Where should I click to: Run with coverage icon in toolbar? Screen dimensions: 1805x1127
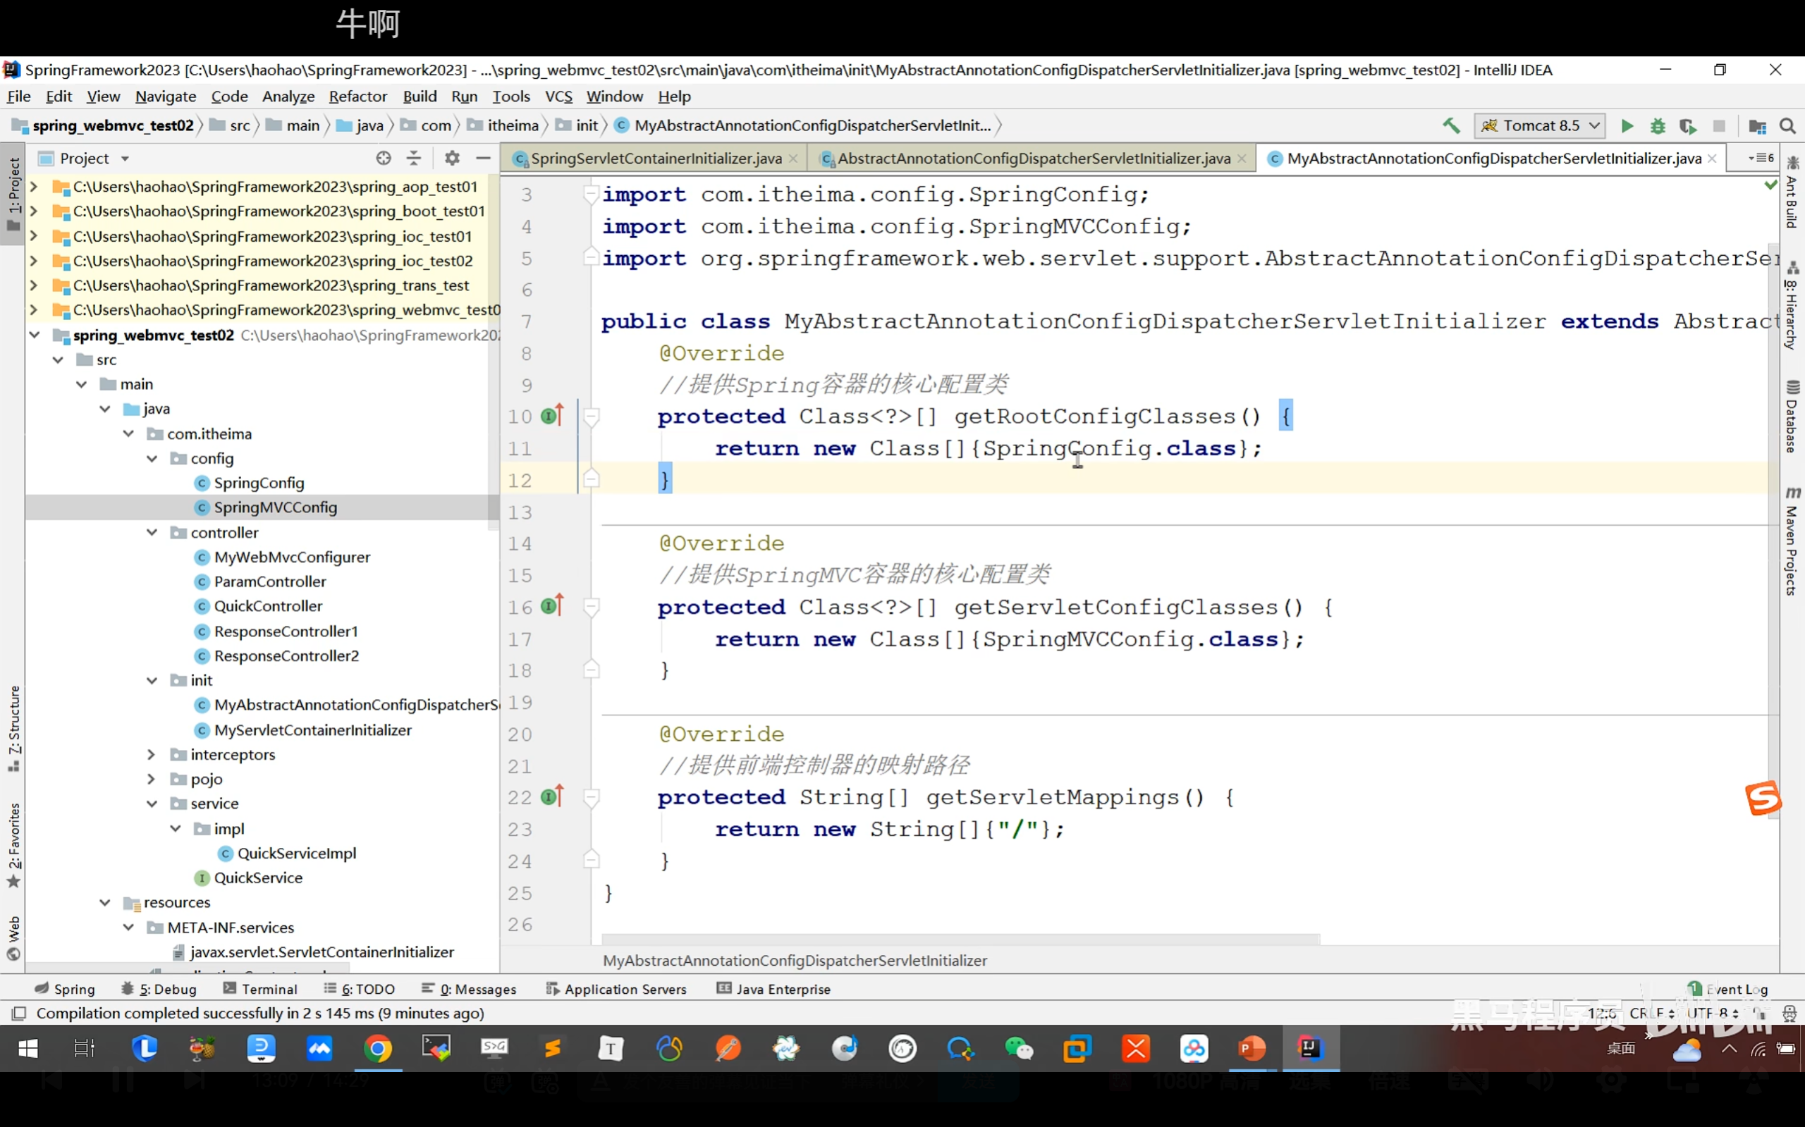1688,126
